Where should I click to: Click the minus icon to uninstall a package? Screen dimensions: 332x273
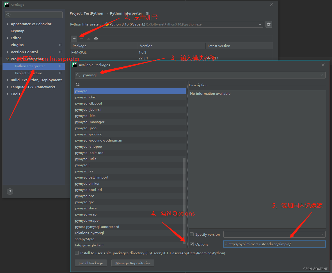point(81,39)
